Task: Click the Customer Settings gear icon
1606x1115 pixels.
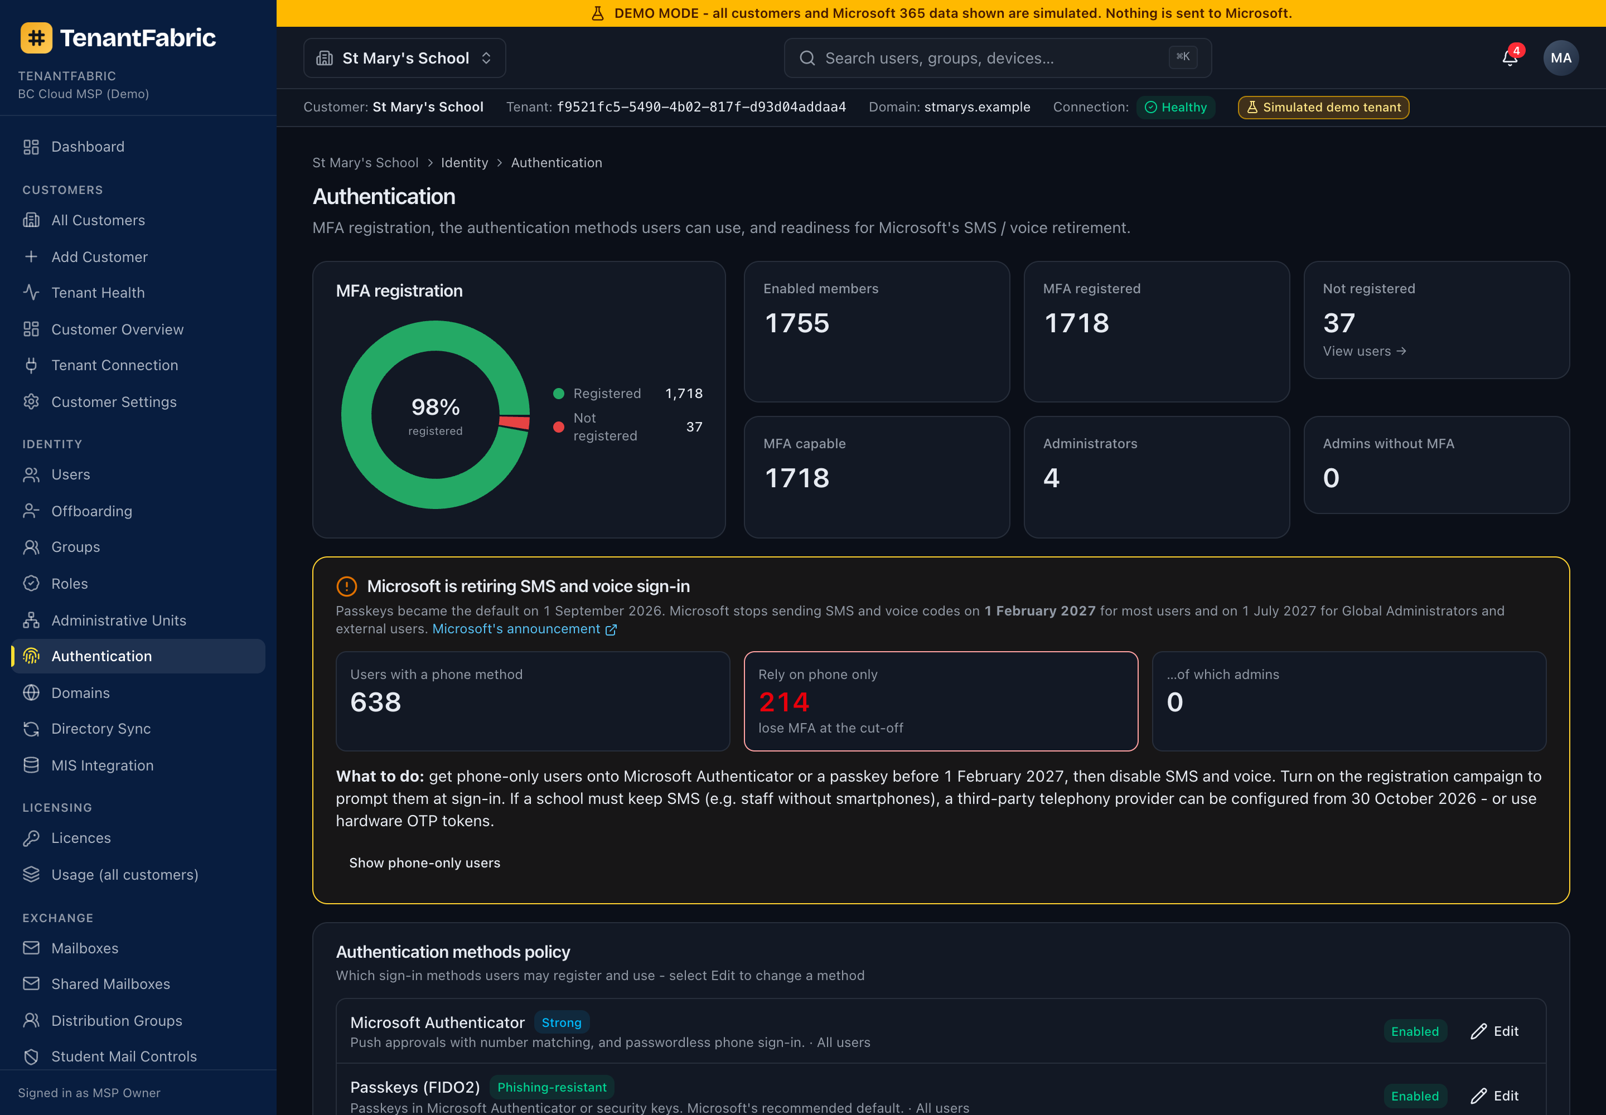Action: [x=31, y=402]
